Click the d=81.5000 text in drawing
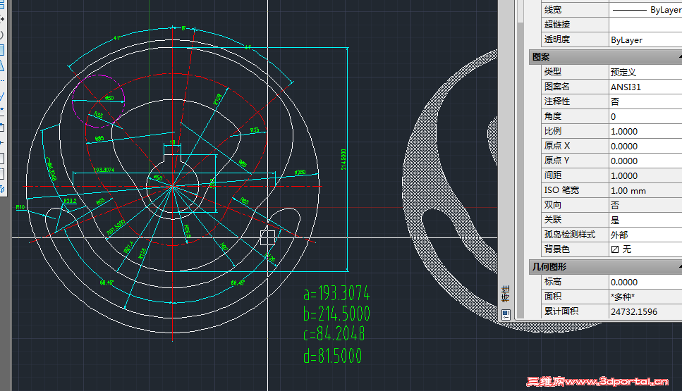The width and height of the screenshot is (682, 391). tap(332, 355)
